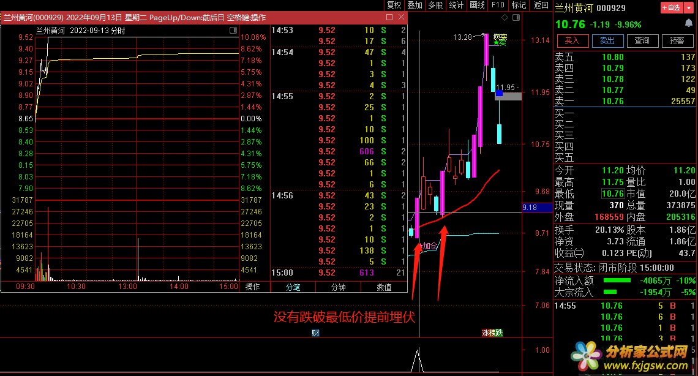This screenshot has width=698, height=376.
Task: Select the 多股 multi-stock view
Action: 435,5
